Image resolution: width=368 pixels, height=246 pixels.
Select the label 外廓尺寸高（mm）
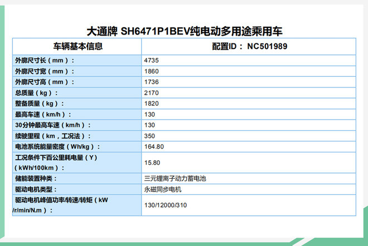click(x=45, y=82)
